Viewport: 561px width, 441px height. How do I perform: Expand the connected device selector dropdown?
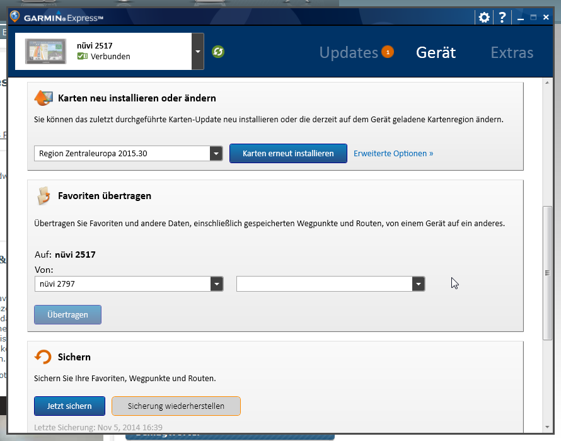[x=198, y=52]
